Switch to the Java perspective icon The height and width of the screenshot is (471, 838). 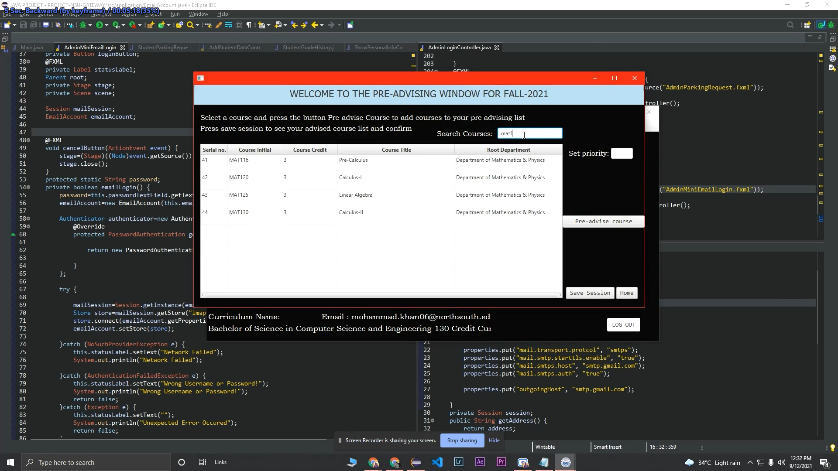point(821,25)
